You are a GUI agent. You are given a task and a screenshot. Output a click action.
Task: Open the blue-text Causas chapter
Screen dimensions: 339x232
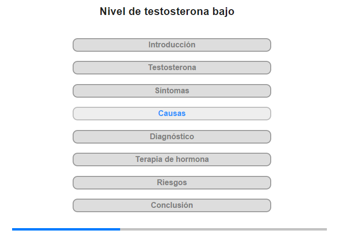pyautogui.click(x=172, y=114)
